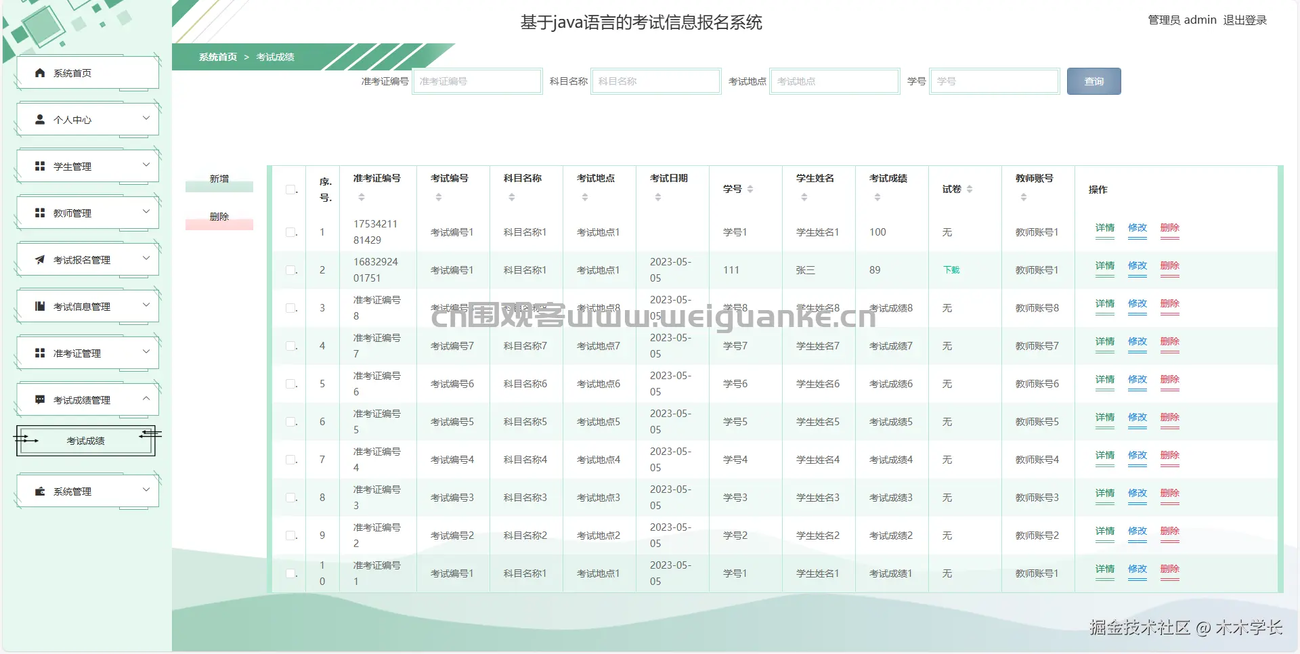Sort by 教师账号 column arrows

[1024, 197]
